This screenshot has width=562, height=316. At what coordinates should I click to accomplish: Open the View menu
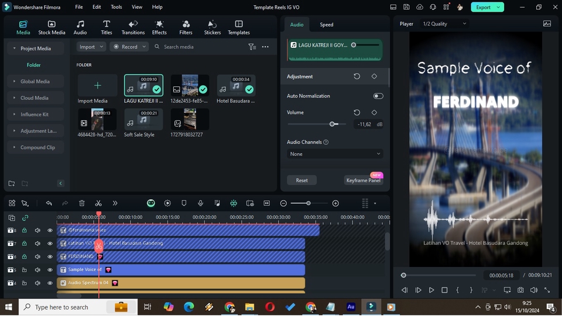(136, 7)
